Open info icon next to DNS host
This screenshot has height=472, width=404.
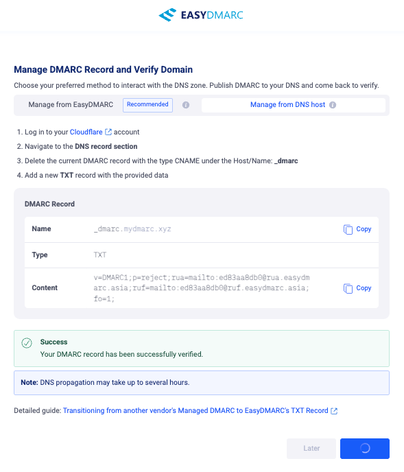click(333, 105)
